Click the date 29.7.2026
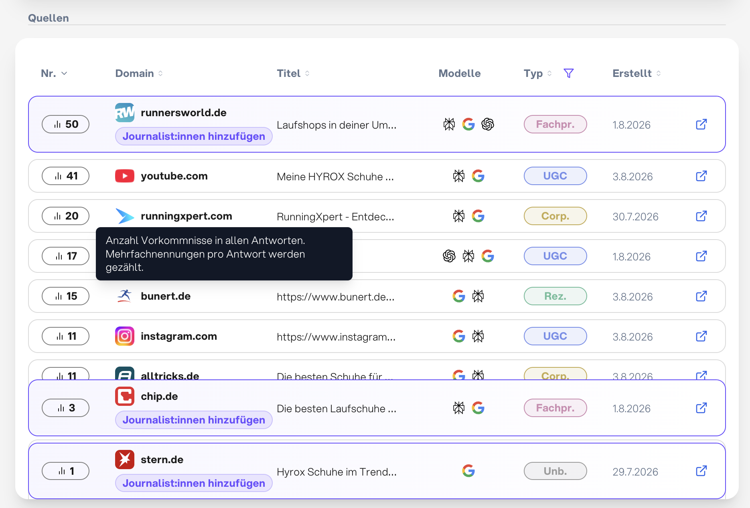This screenshot has height=508, width=750. pyautogui.click(x=635, y=472)
